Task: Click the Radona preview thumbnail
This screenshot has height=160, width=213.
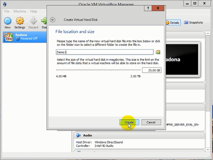Action: (182, 59)
